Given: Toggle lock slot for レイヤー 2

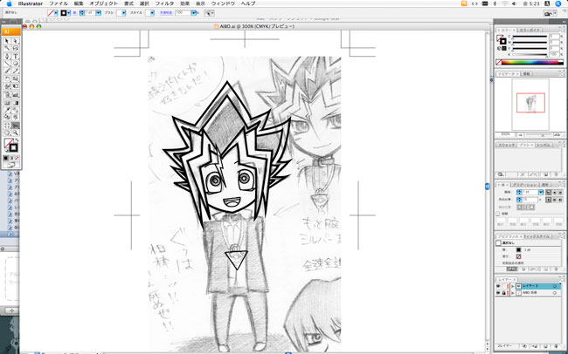Looking at the screenshot, I should coord(504,286).
